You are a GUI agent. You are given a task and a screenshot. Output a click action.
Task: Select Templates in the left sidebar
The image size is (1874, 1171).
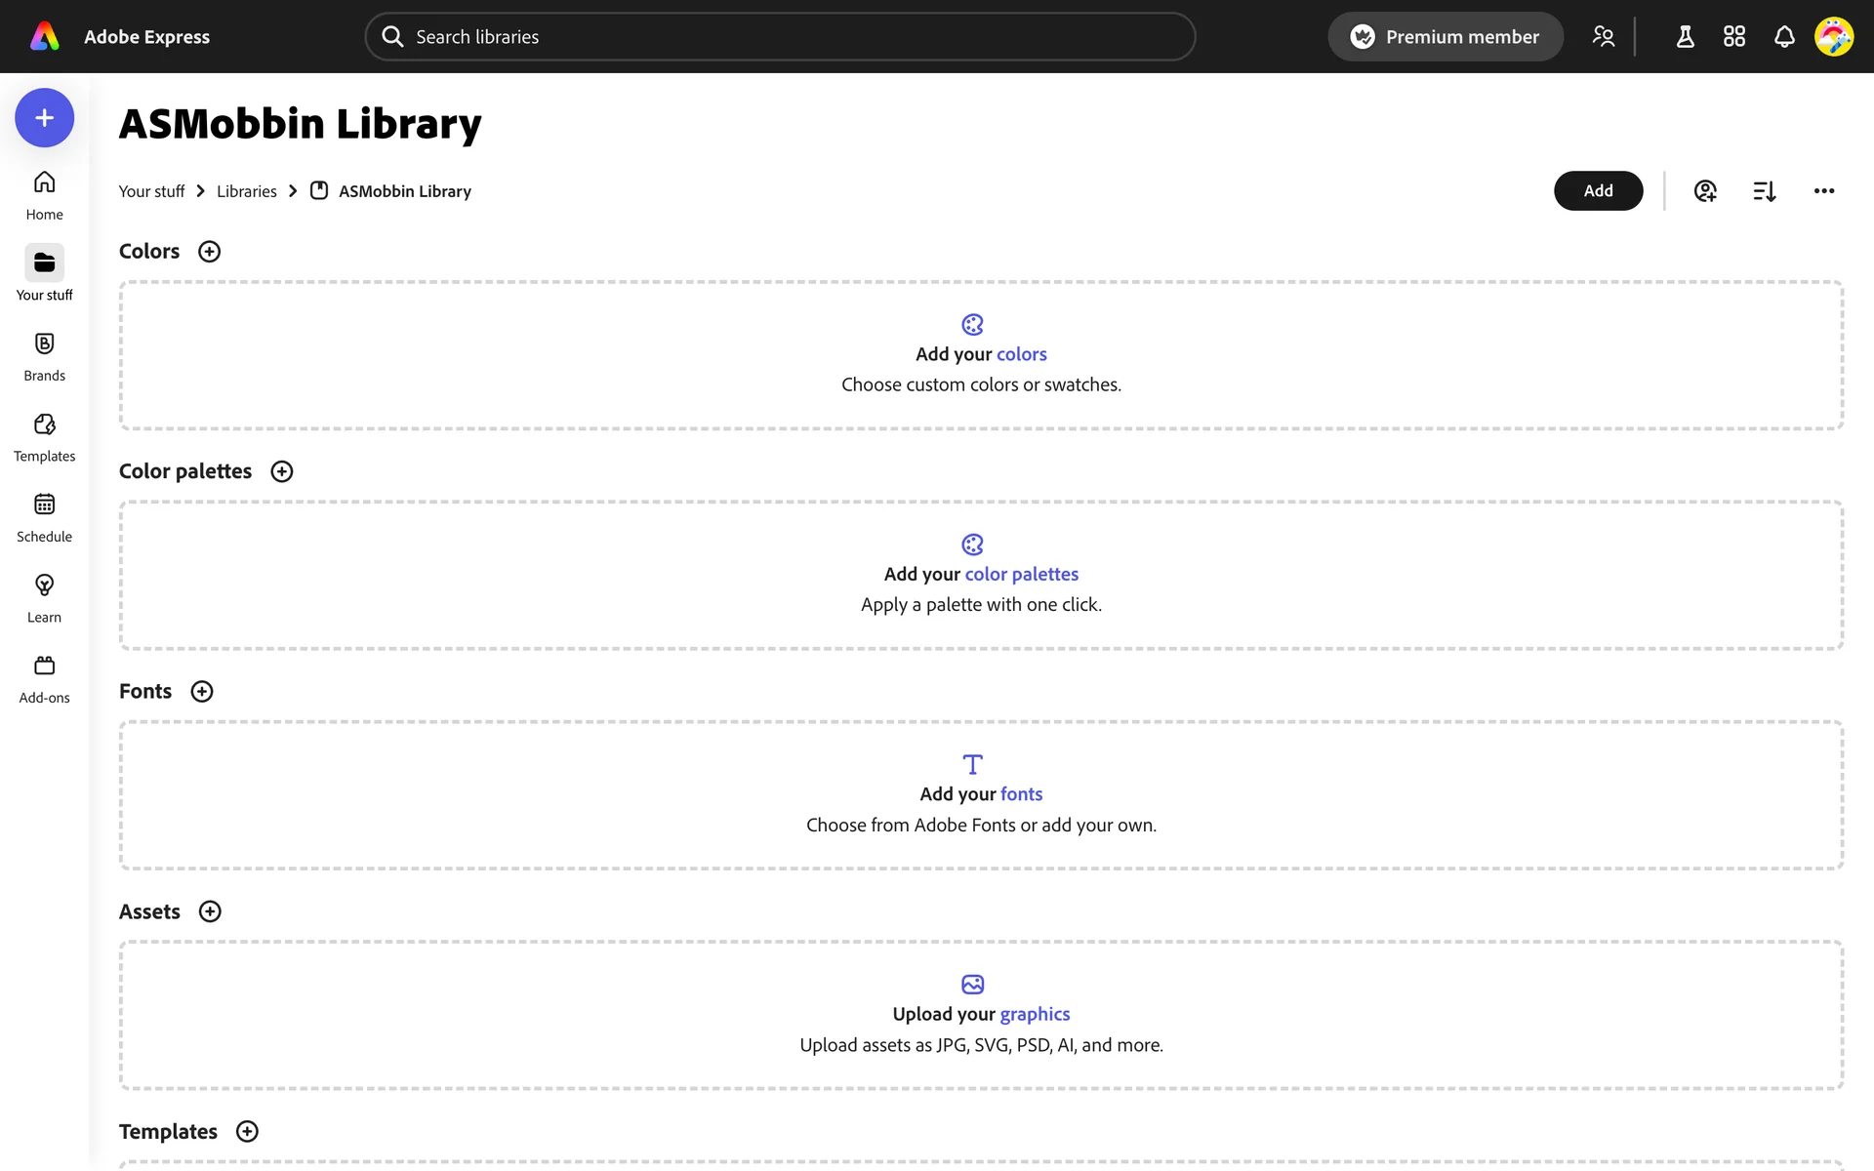pyautogui.click(x=44, y=437)
